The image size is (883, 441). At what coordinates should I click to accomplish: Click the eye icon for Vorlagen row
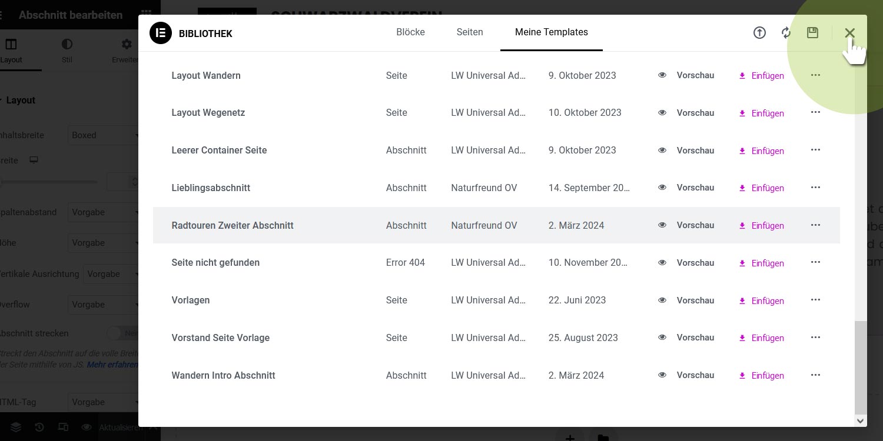[x=662, y=300]
